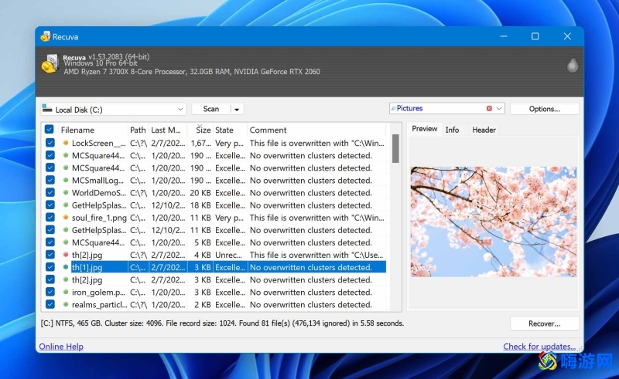This screenshot has width=619, height=379.
Task: Uncheck the selected th[1].jpg checkbox
Action: (50, 267)
